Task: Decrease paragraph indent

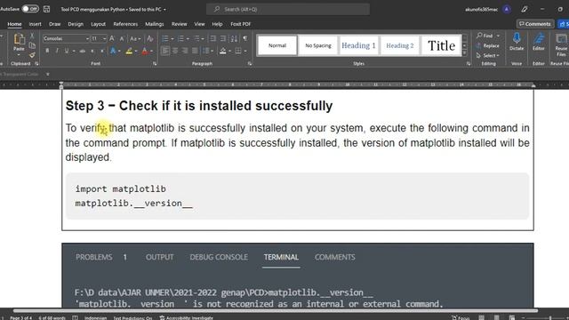Action: 213,38
